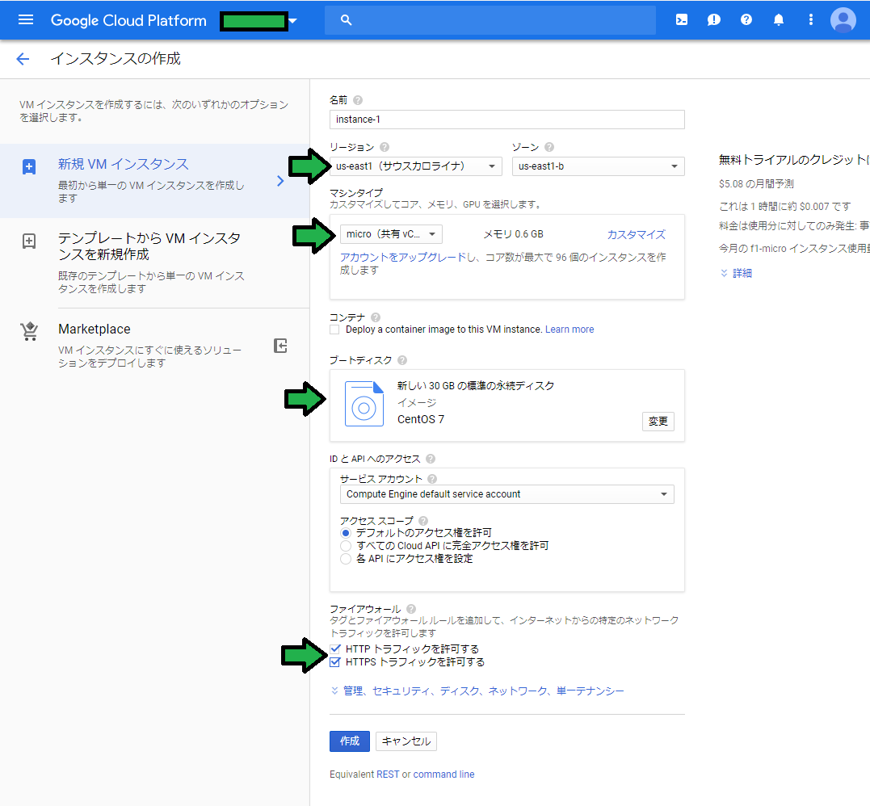Toggle HTTP トラフィックを許可する checkbox
870x806 pixels.
(334, 649)
